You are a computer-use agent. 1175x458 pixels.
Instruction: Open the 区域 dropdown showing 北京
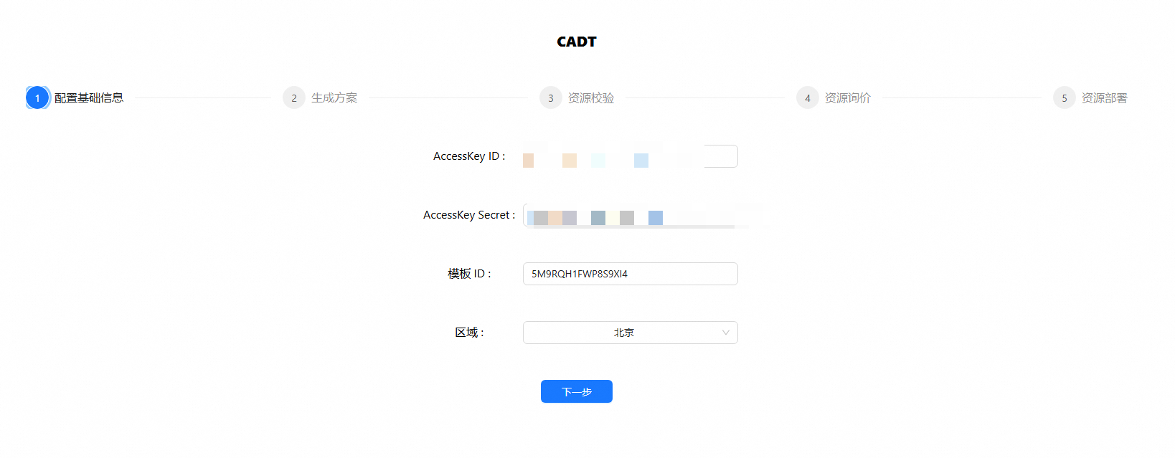pyautogui.click(x=623, y=333)
